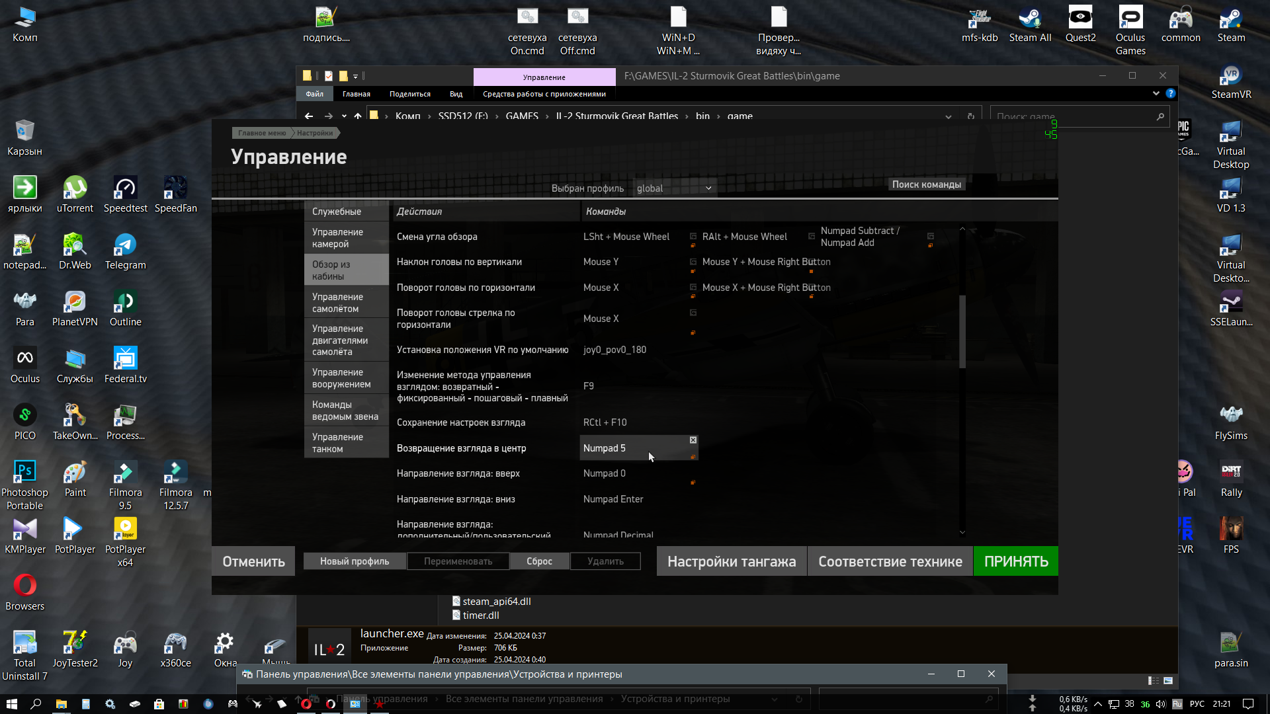1270x714 pixels.
Task: Launch SteamVR from the desktop
Action: point(1231,81)
